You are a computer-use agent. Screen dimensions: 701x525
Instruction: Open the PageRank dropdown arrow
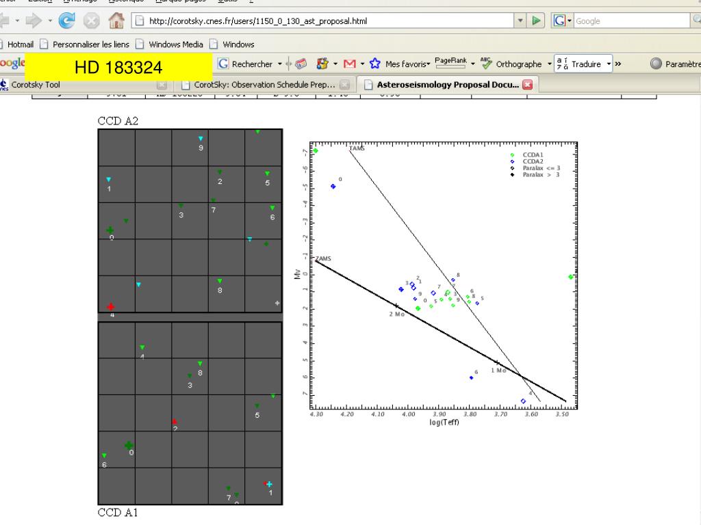[473, 64]
